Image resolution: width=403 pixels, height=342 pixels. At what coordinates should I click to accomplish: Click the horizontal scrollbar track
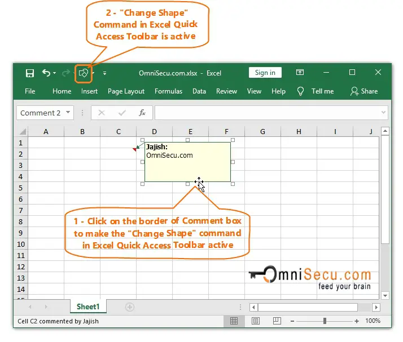pos(365,307)
